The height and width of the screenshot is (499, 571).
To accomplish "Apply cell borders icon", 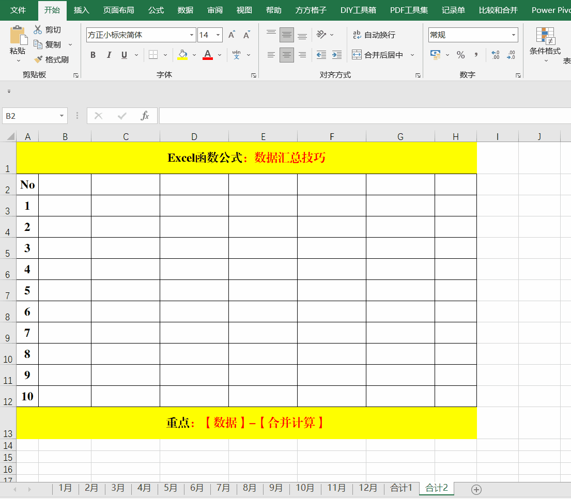I will (x=153, y=55).
